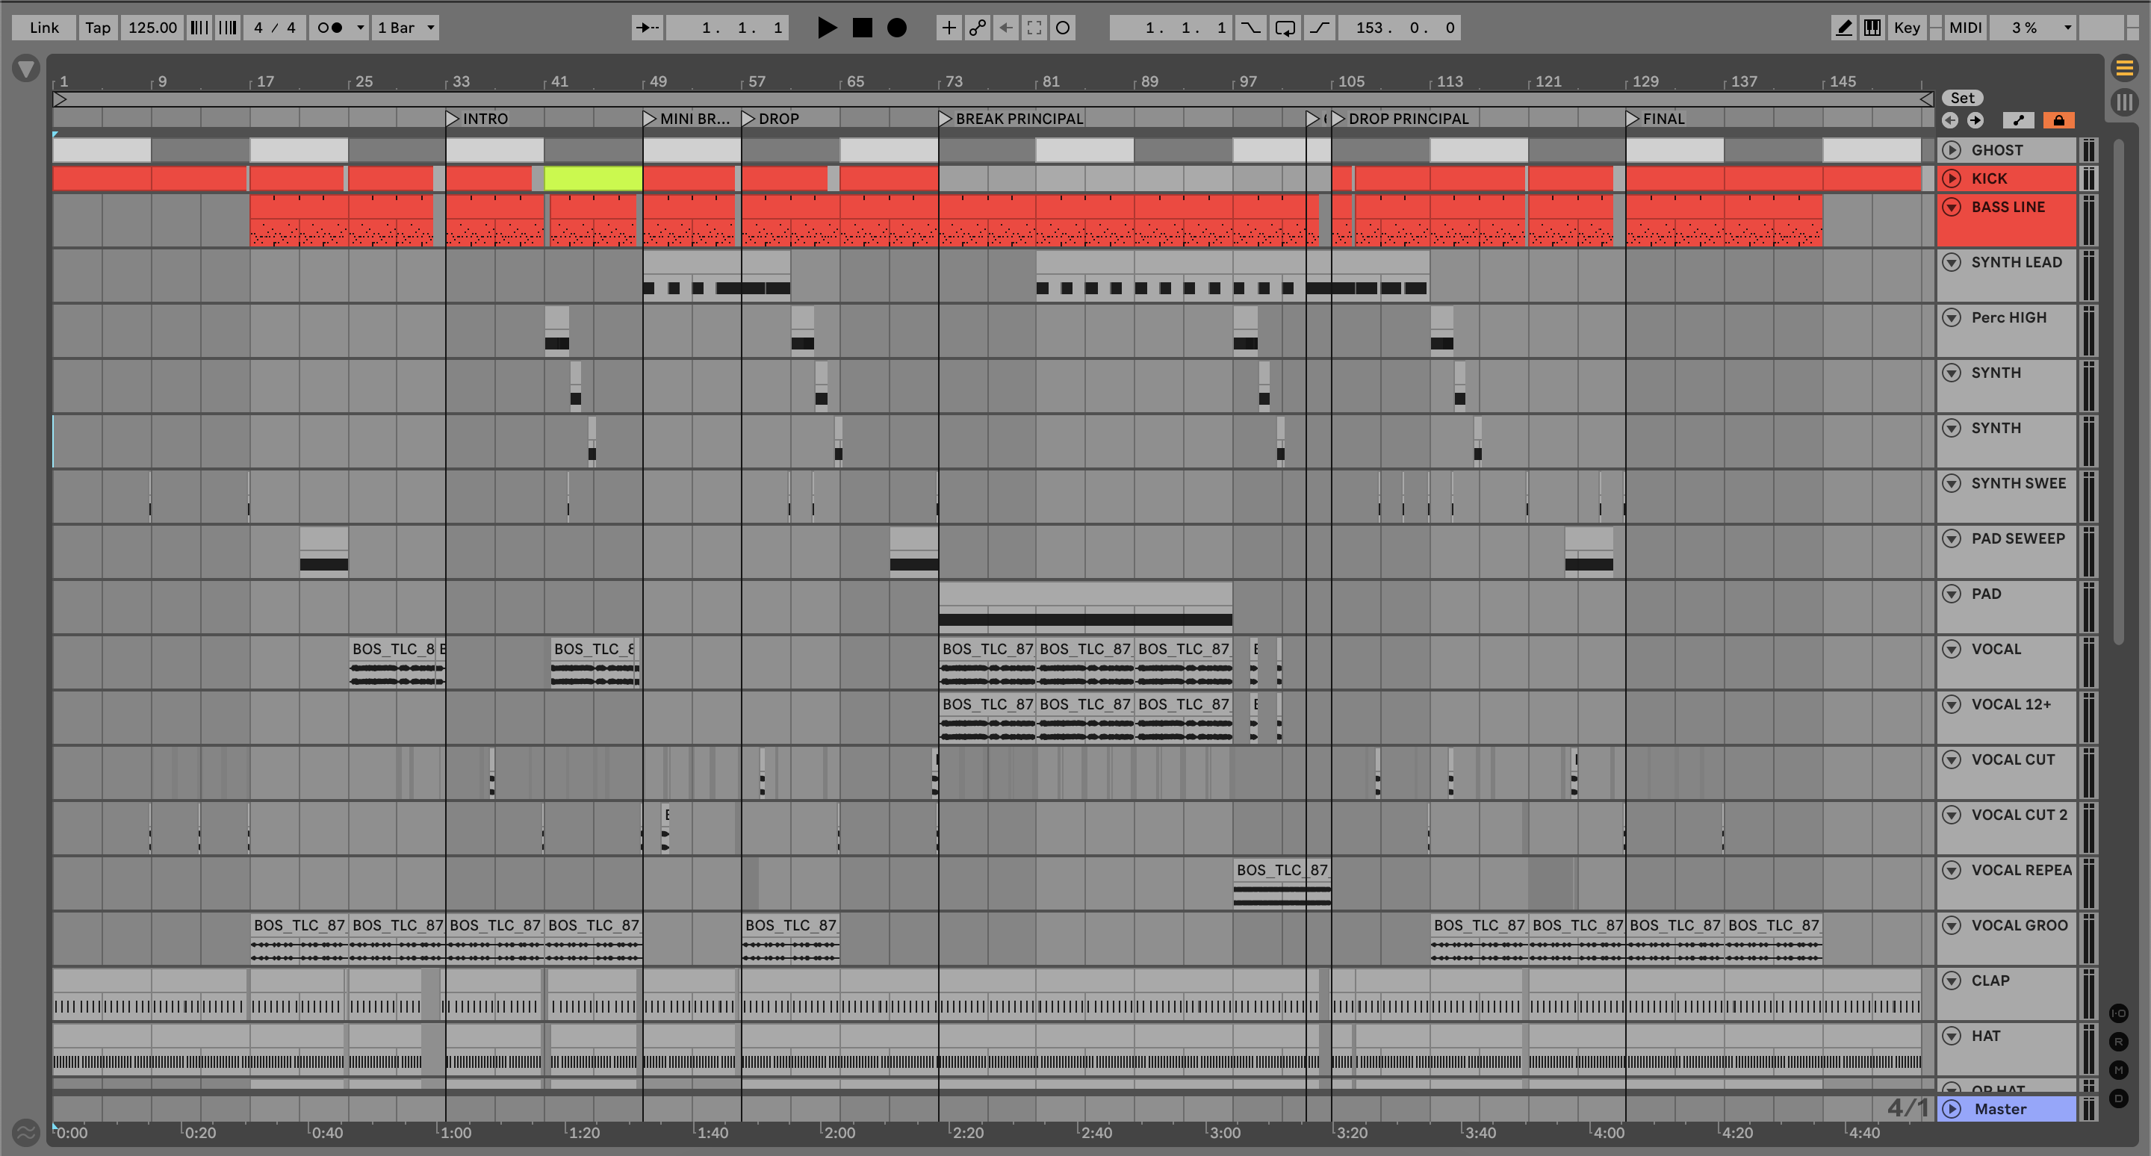Viewport: 2151px width, 1156px height.
Task: Enable Automation Arm icon
Action: 977,28
